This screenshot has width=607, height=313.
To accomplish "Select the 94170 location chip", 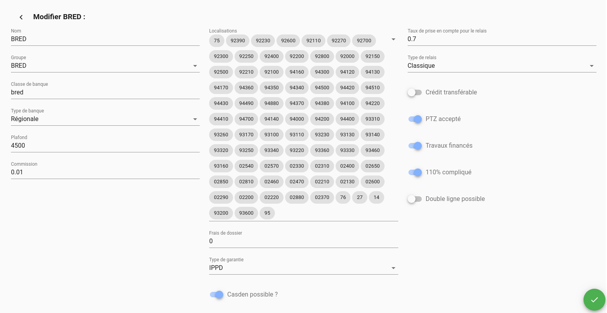I will [x=221, y=88].
